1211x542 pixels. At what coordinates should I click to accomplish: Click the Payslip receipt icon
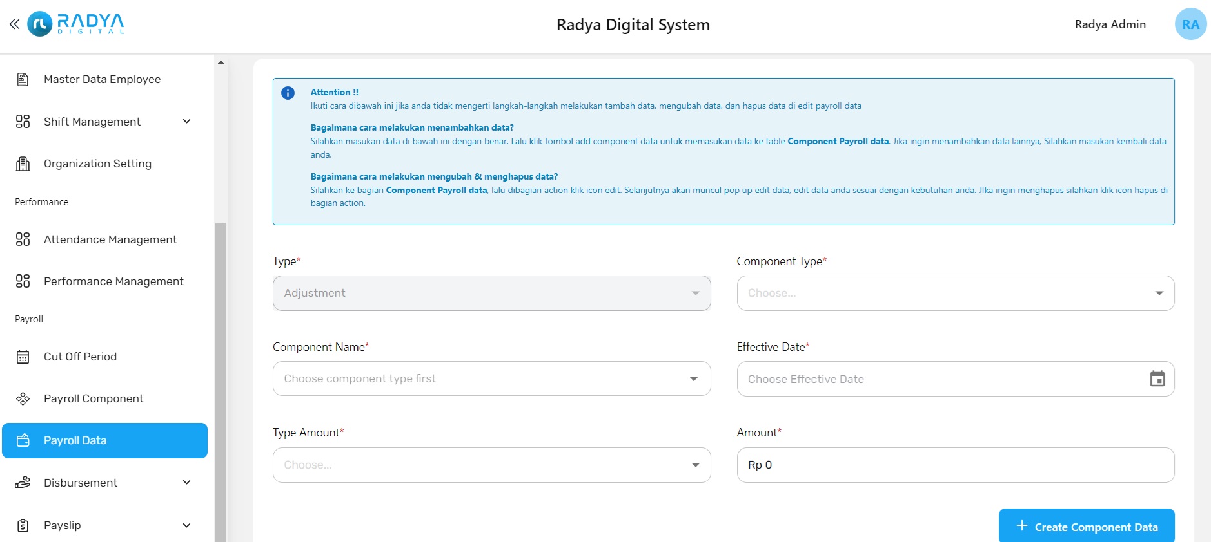(23, 525)
